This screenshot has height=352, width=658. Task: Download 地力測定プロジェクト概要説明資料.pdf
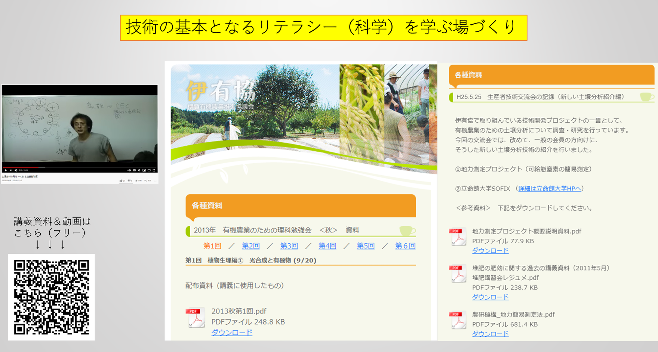click(490, 251)
